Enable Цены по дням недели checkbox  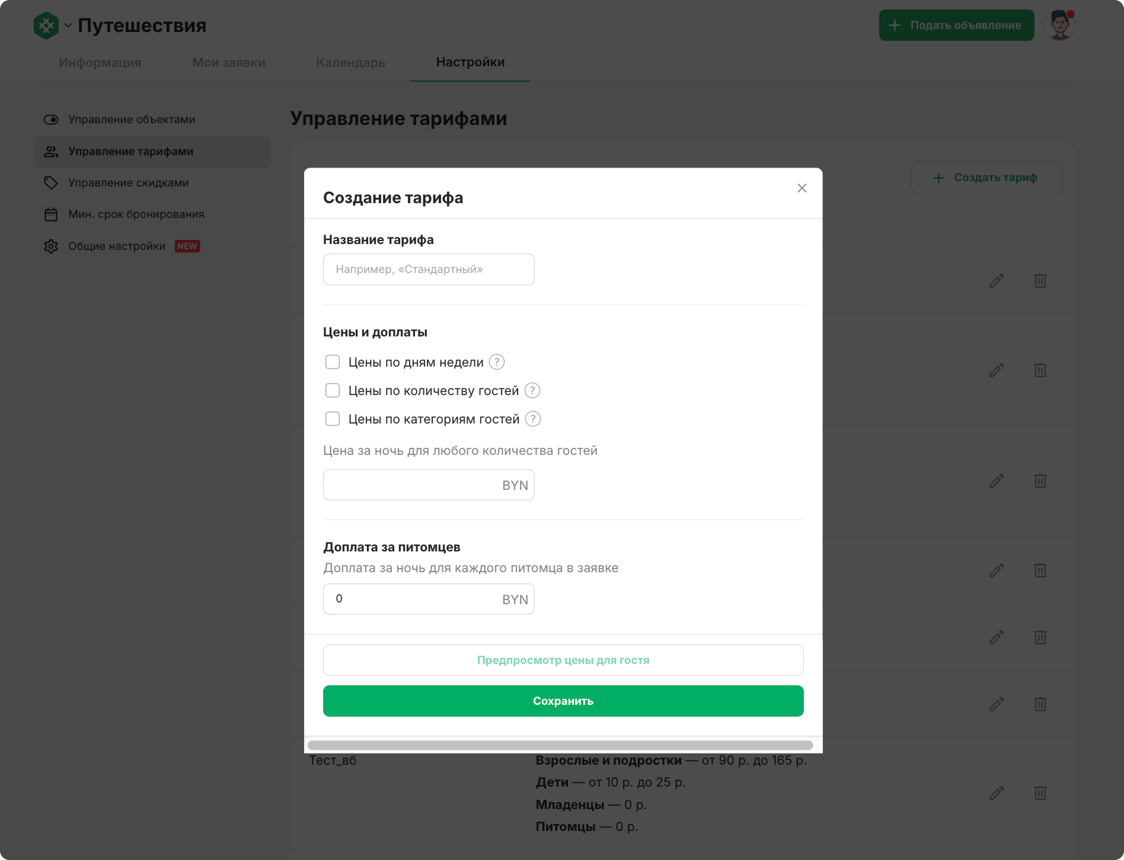tap(333, 362)
